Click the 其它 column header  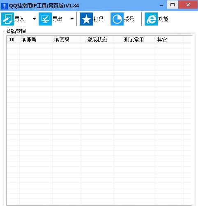tap(169, 40)
